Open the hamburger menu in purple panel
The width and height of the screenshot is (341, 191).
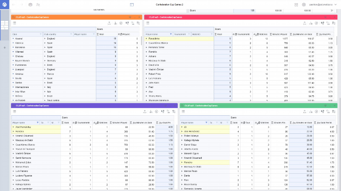[15, 111]
